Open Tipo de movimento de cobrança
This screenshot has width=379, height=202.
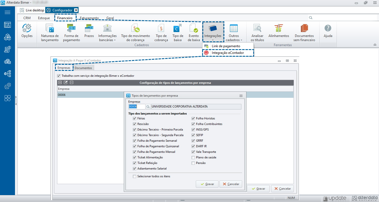135,33
